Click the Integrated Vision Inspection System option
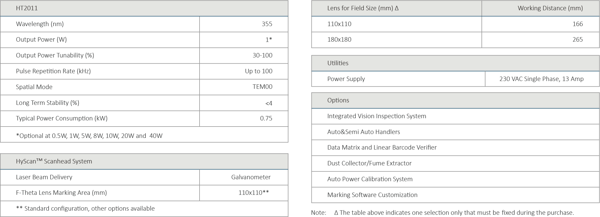Viewport: 600px width, 217px height. pos(377,116)
